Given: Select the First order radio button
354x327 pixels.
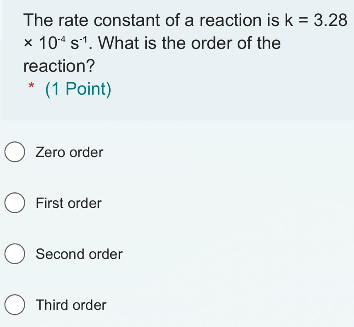Looking at the screenshot, I should pyautogui.click(x=15, y=203).
